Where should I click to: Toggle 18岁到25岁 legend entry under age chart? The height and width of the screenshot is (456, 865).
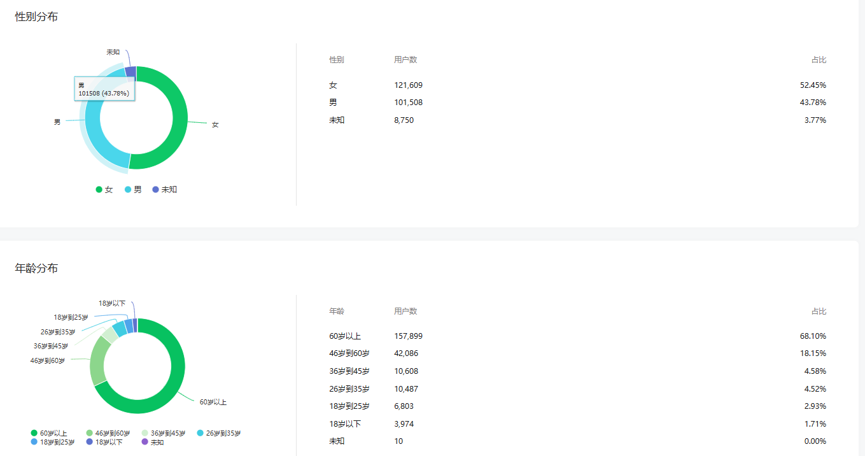coord(52,442)
